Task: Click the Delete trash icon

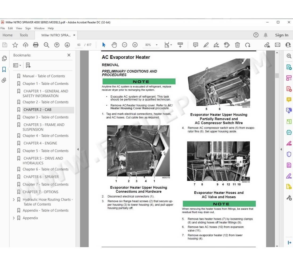Action: 237,45
